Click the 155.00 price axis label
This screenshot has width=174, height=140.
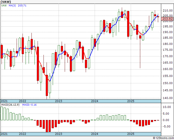pos(168,76)
